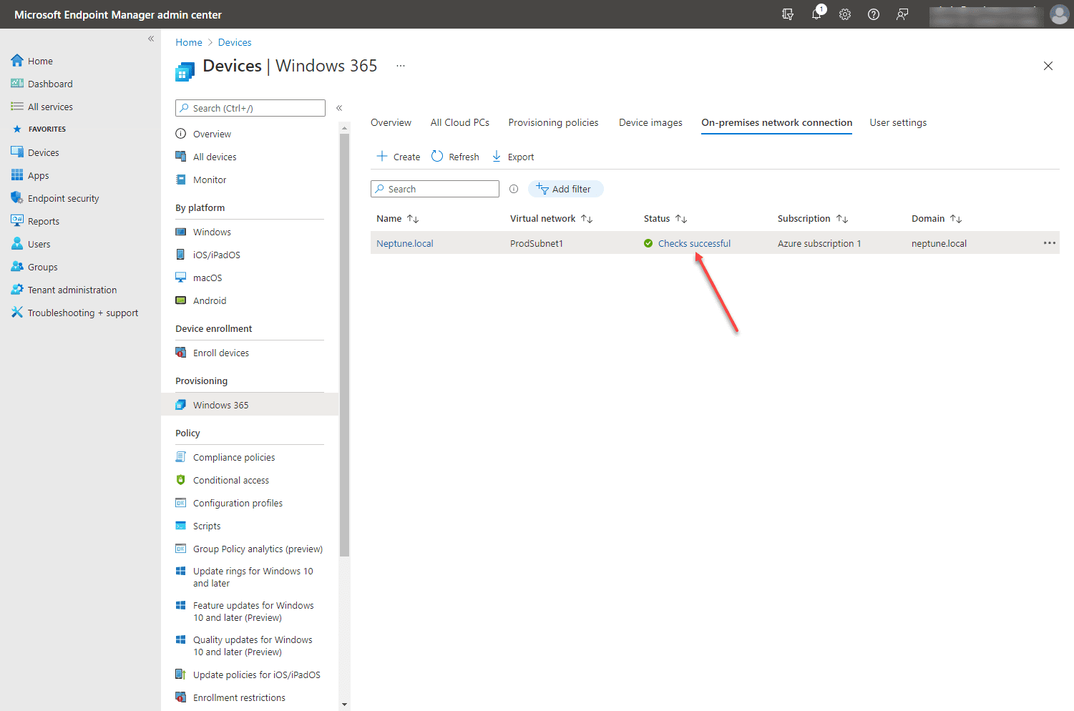Click the Android platform icon
The height and width of the screenshot is (711, 1074).
pos(181,300)
